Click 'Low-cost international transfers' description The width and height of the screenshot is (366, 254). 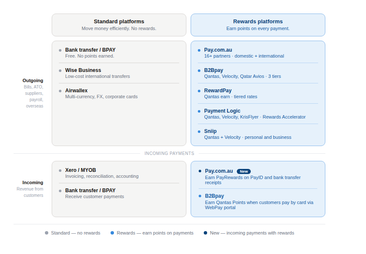[x=97, y=76]
